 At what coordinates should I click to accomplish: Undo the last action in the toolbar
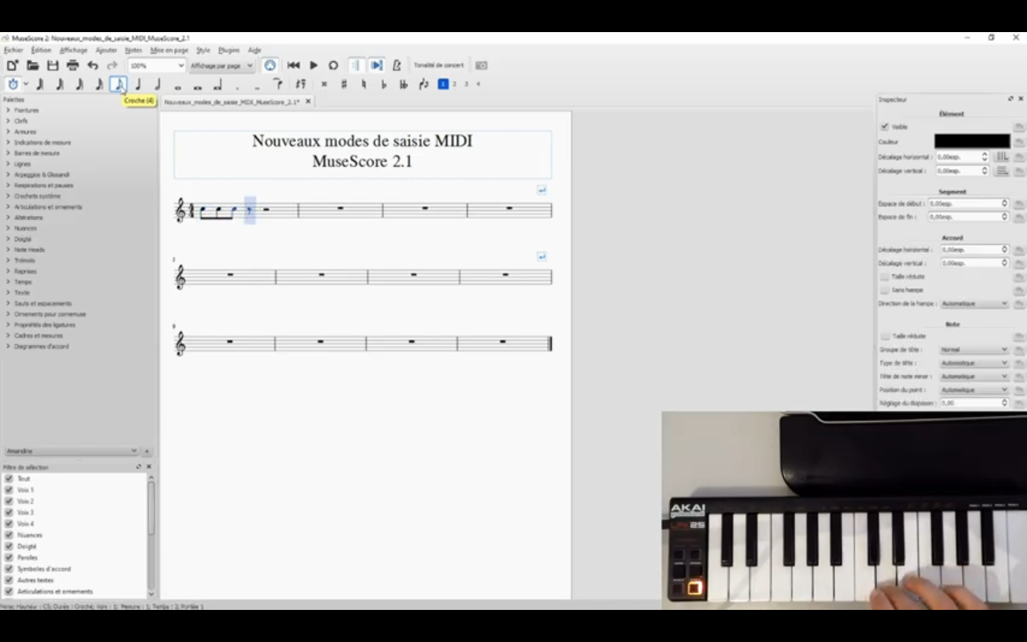pos(93,65)
